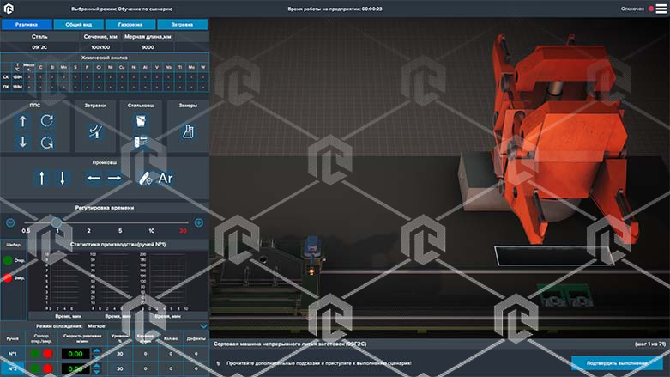Viewport: 670px width, 377px height.
Task: Click the Замеры flask icon
Action: tap(187, 131)
